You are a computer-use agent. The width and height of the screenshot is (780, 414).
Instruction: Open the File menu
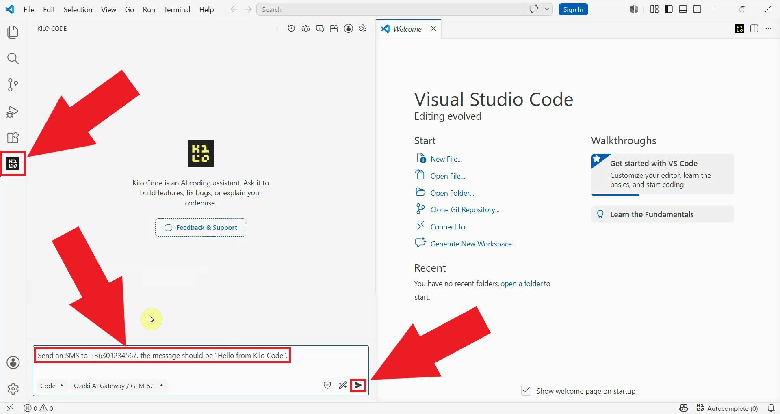[29, 9]
